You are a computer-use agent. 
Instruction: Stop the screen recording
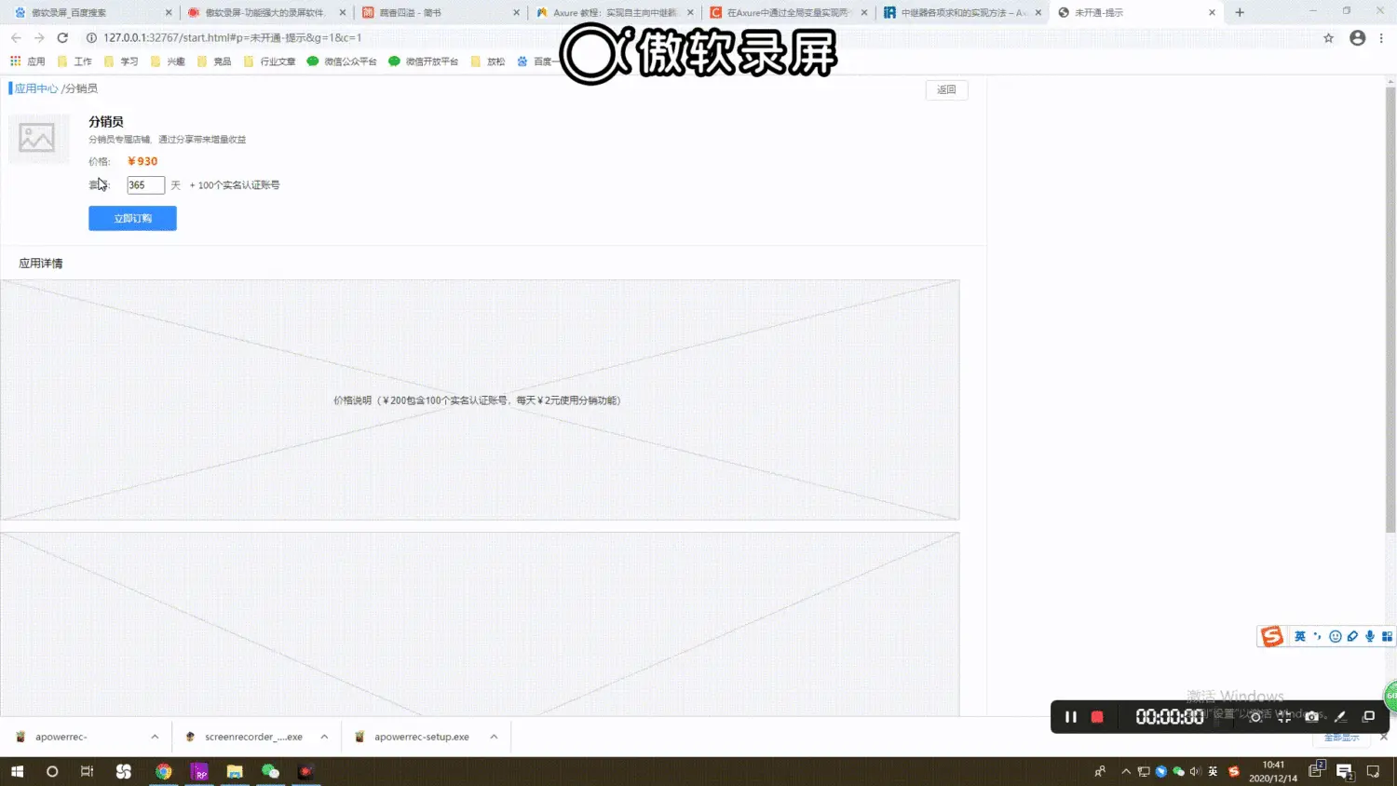click(x=1097, y=717)
